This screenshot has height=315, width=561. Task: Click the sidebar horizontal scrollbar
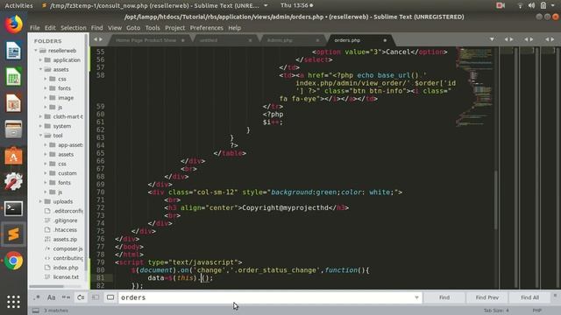pyautogui.click(x=46, y=286)
